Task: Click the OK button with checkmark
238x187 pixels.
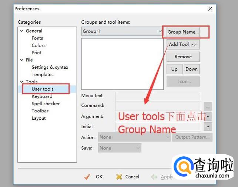Action: pyautogui.click(x=93, y=177)
